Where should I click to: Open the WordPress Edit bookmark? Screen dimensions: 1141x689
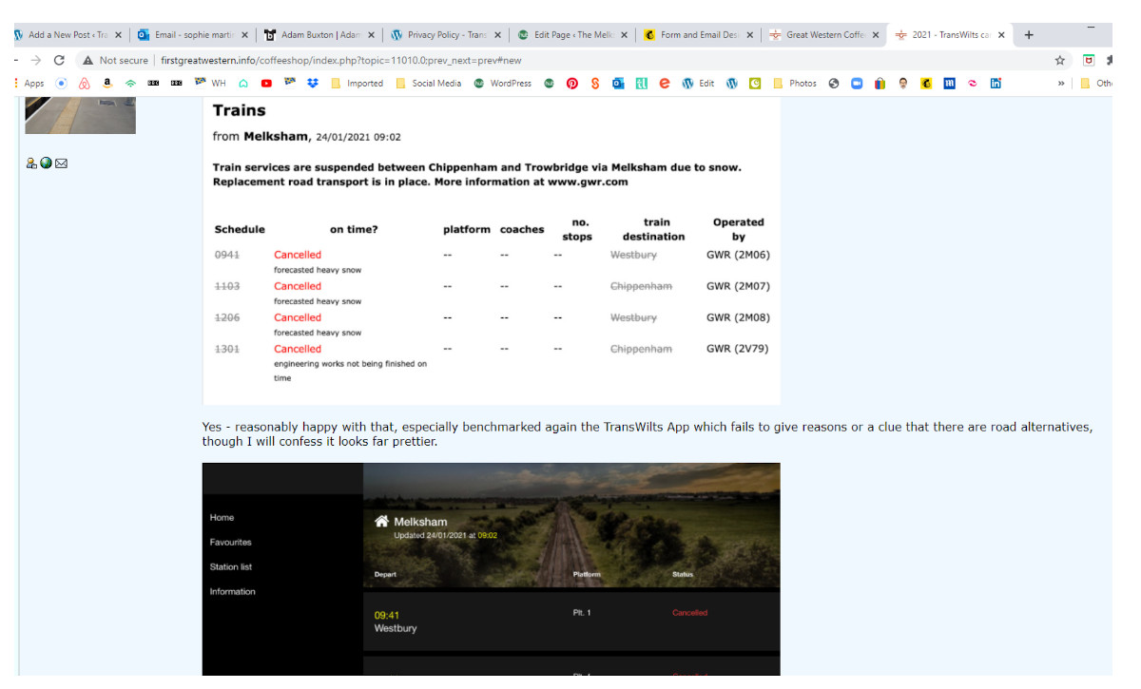point(698,84)
